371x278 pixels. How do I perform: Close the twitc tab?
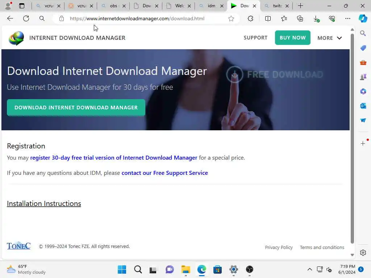click(x=287, y=6)
